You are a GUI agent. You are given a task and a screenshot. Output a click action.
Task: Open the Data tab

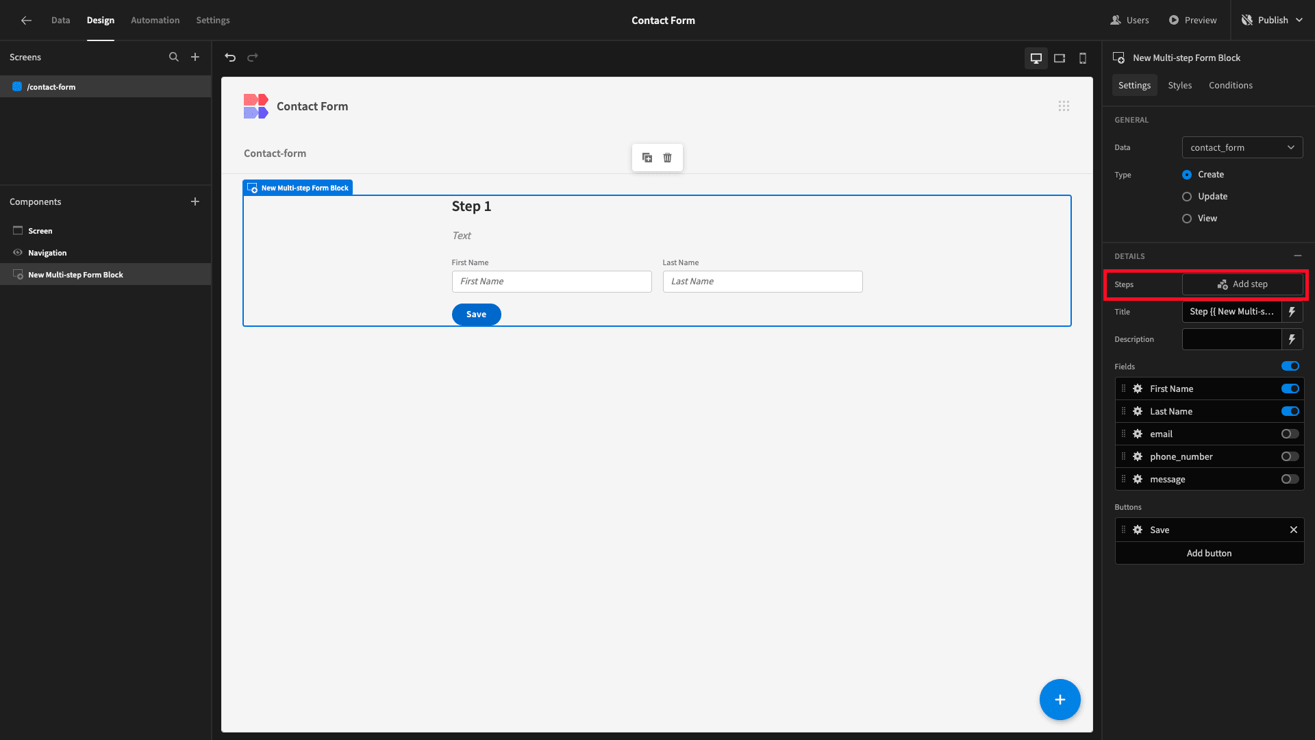point(61,21)
